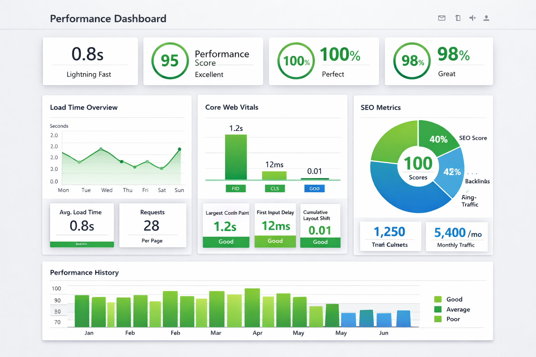Click the tallest bar above Apr
Viewport: 536px width, 357px height.
pyautogui.click(x=252, y=308)
